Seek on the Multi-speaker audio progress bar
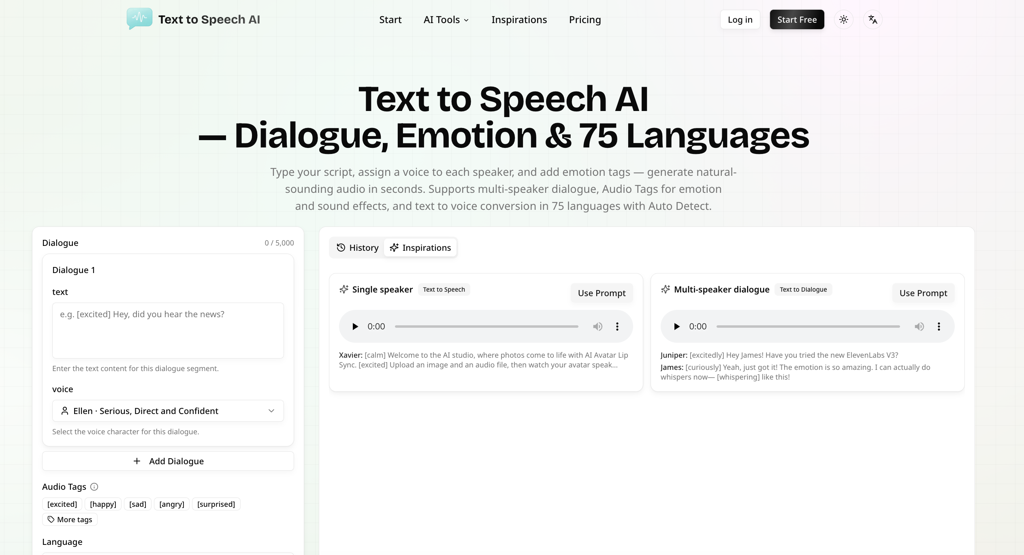This screenshot has width=1024, height=555. (808, 327)
